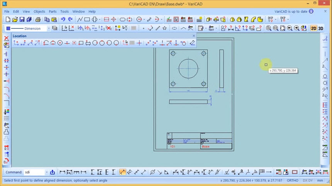Click the VariCAD is up to date info icon

point(311,12)
